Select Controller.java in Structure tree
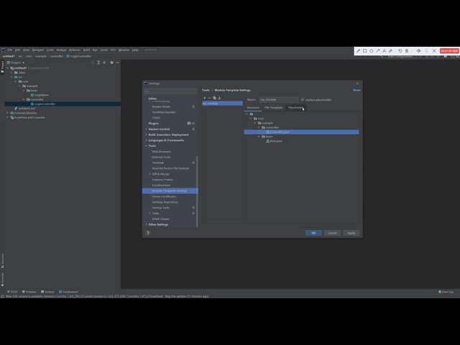Image resolution: width=460 pixels, height=345 pixels. pyautogui.click(x=301, y=132)
